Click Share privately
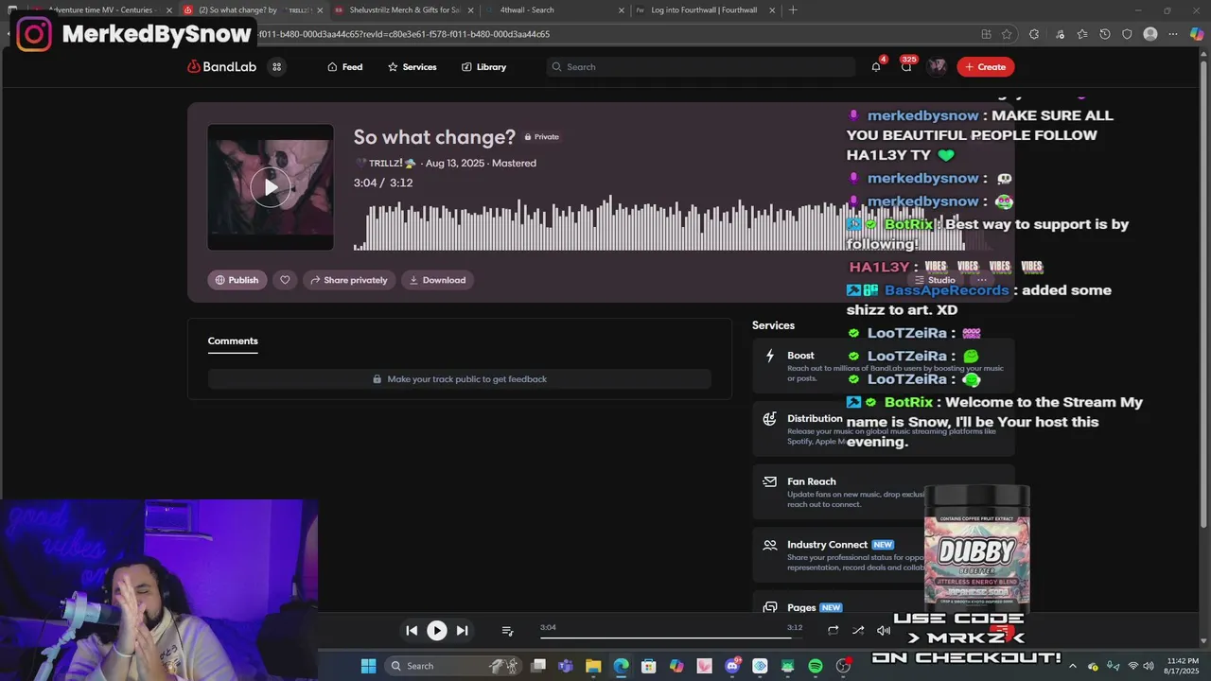Screen dimensions: 1211x681 (x=349, y=280)
